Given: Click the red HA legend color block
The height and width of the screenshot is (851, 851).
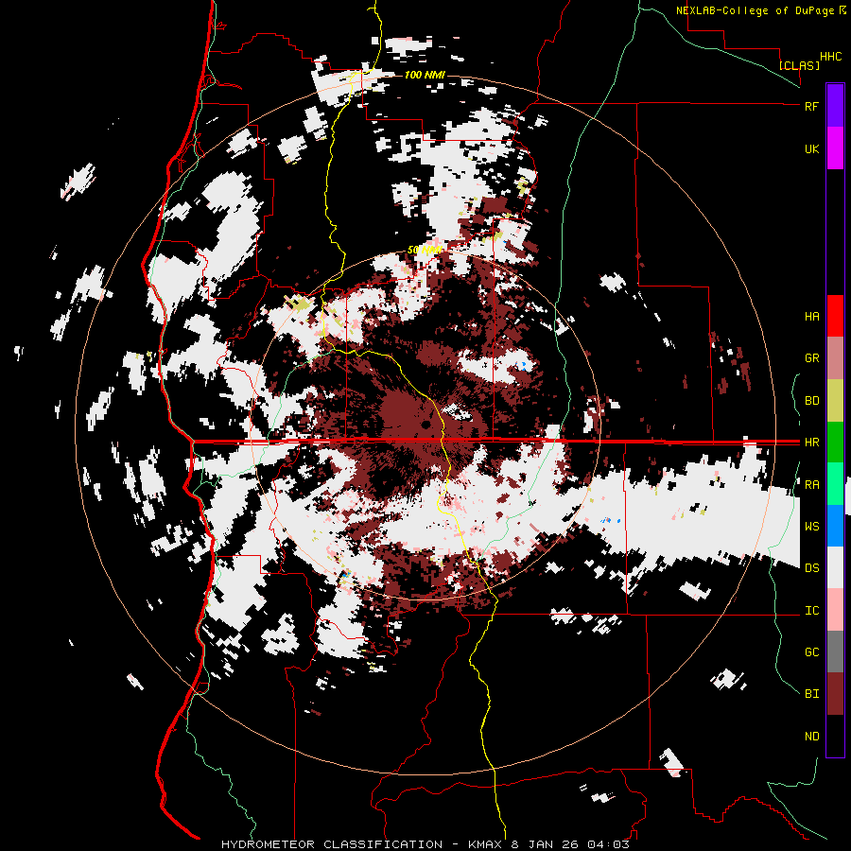Looking at the screenshot, I should (x=835, y=316).
